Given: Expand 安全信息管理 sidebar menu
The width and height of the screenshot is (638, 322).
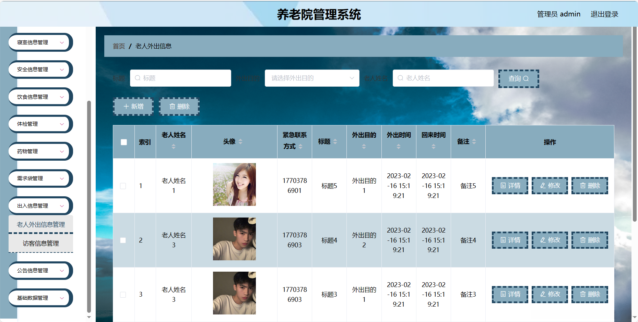Looking at the screenshot, I should pyautogui.click(x=40, y=70).
